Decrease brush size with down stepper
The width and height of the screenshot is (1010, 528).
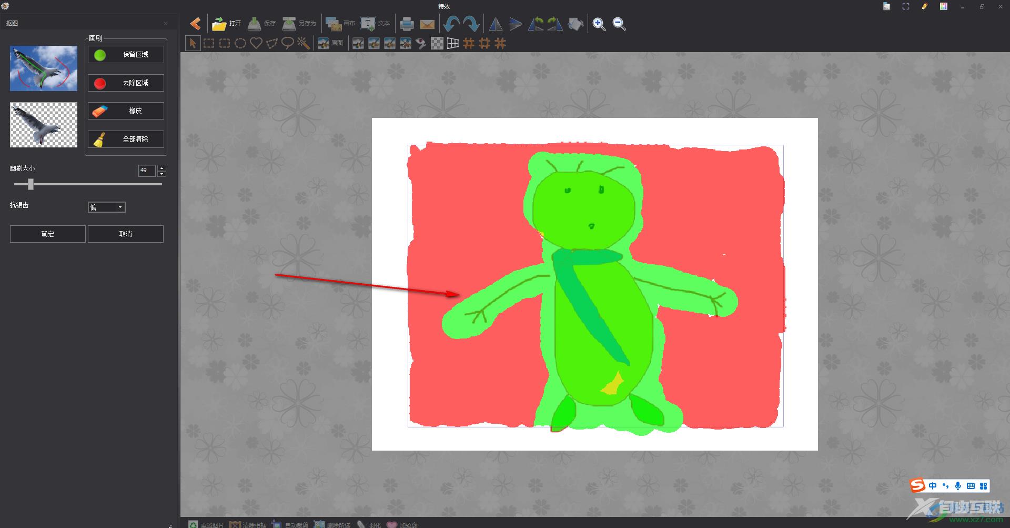(161, 174)
